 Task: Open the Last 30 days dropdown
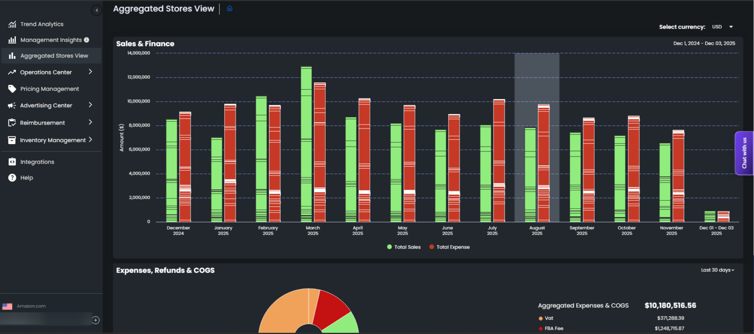[x=717, y=270]
